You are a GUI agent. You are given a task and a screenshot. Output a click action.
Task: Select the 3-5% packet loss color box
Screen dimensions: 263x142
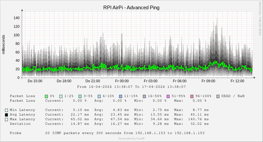[x=80, y=96]
